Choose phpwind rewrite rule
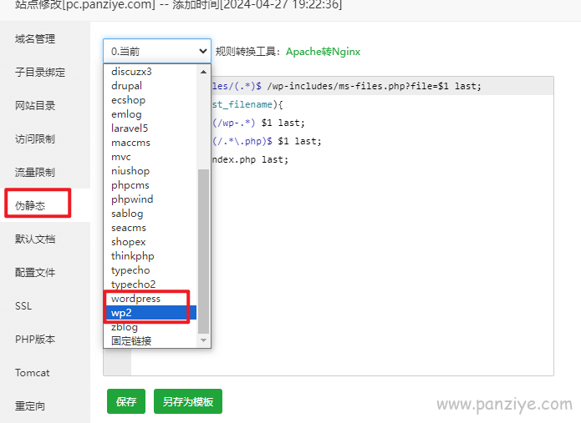Viewport: 581px width, 423px height. coord(150,199)
